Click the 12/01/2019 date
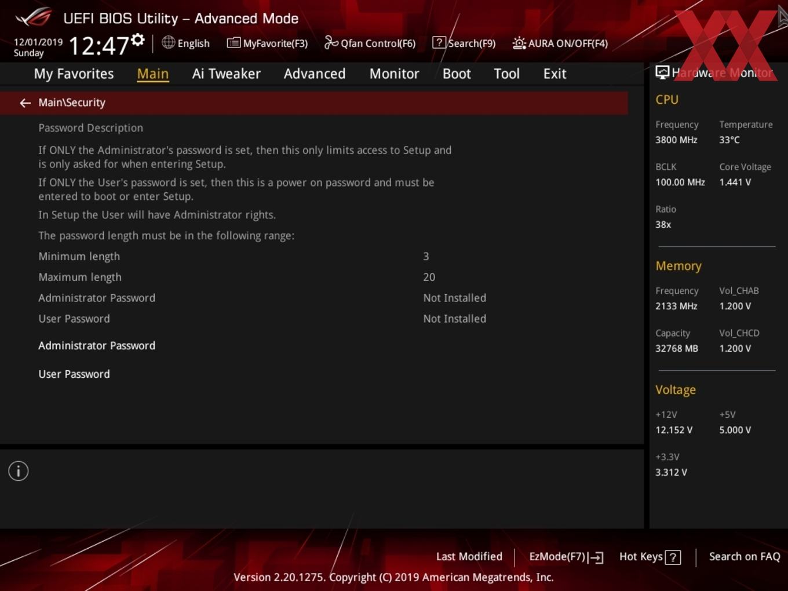Screen dimensions: 788x591 click(x=38, y=42)
